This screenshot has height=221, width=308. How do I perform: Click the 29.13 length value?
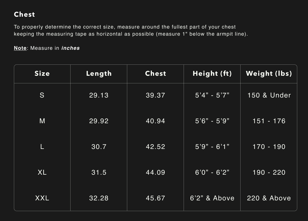pos(99,95)
